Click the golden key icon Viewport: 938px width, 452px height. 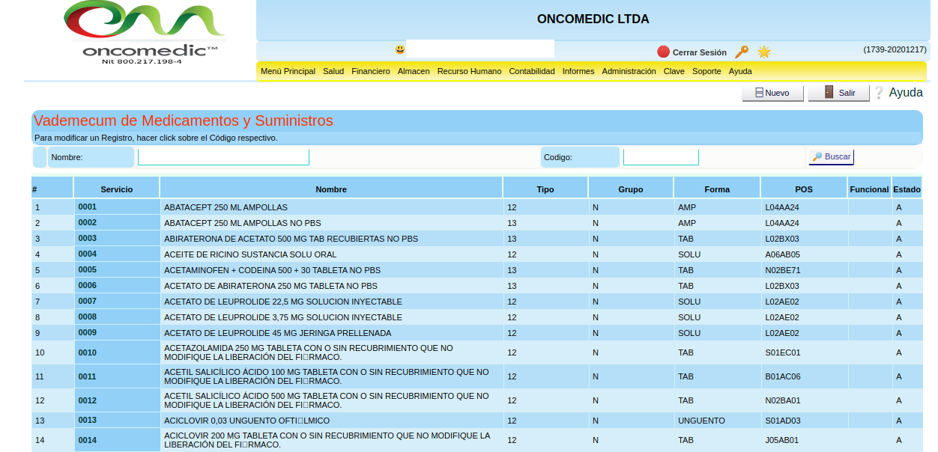(741, 52)
